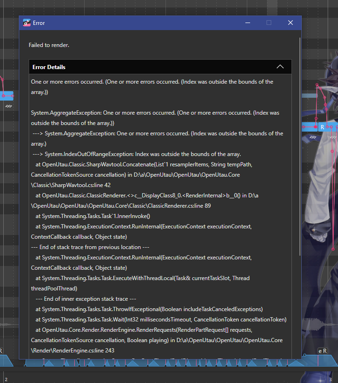Click the bar 2 timeline marker
This screenshot has height=383, width=338.
click(6, 379)
